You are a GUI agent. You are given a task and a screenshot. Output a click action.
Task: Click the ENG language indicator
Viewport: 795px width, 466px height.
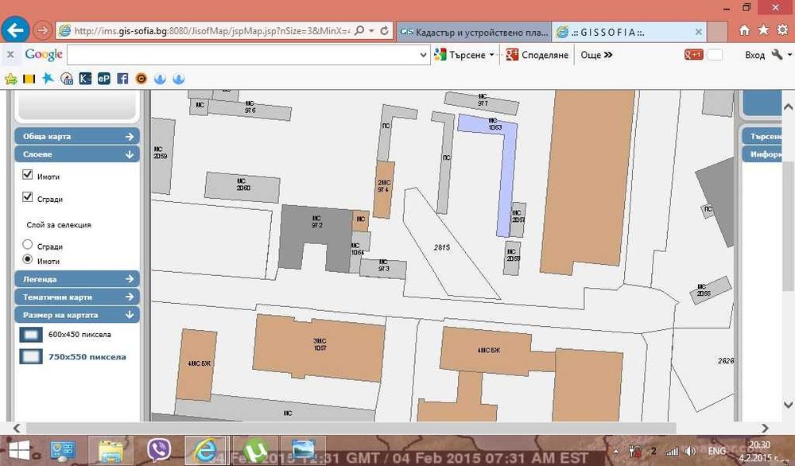(x=716, y=452)
